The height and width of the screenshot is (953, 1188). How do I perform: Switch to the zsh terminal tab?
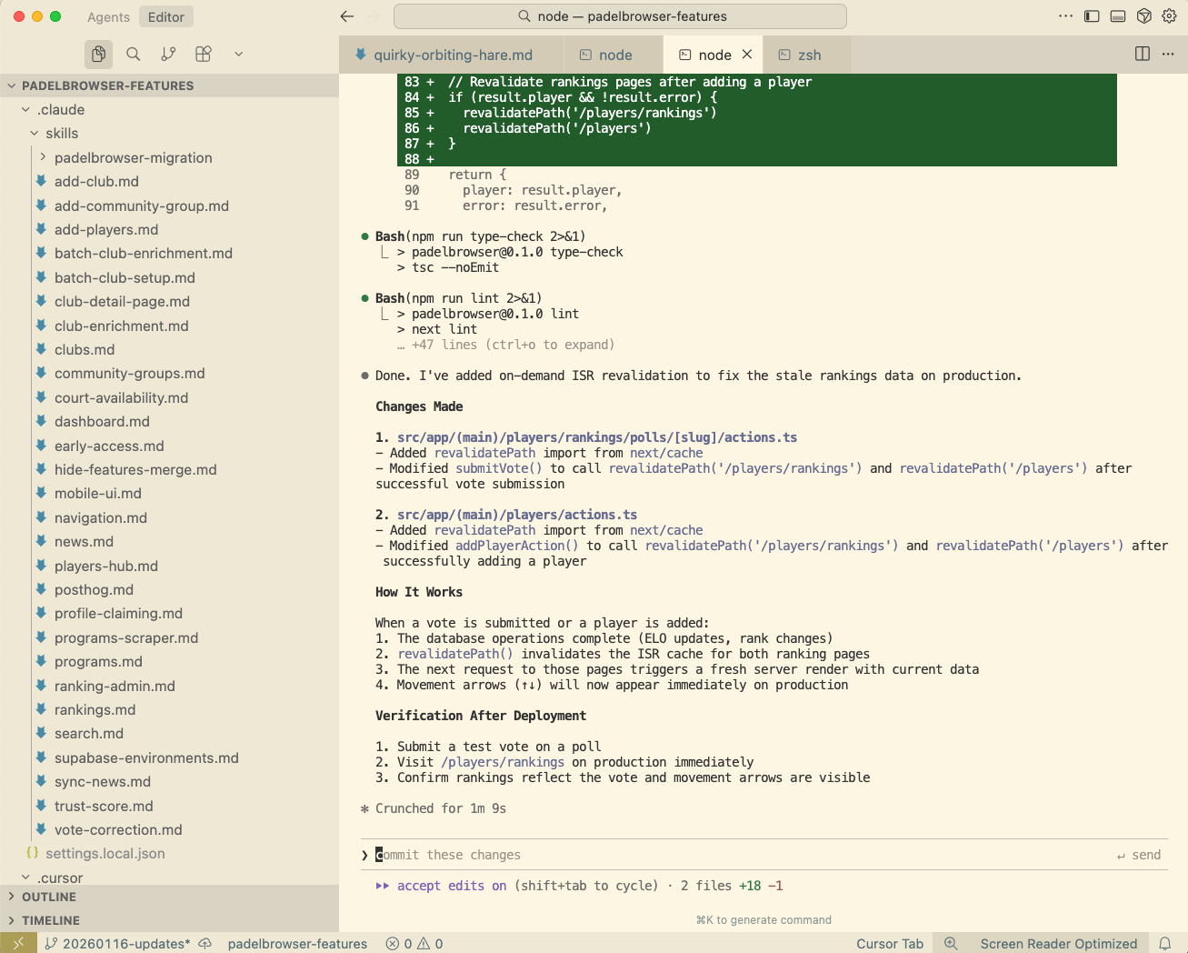(808, 55)
